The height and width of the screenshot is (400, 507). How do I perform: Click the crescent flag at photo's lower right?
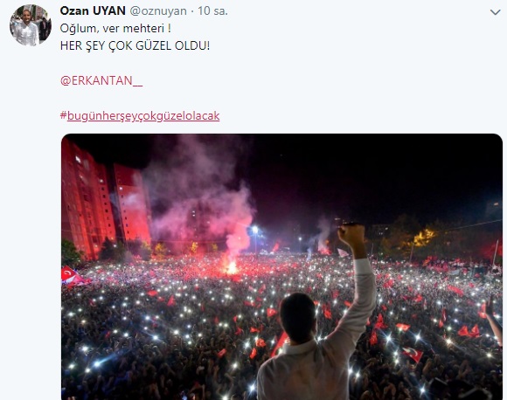tap(413, 354)
